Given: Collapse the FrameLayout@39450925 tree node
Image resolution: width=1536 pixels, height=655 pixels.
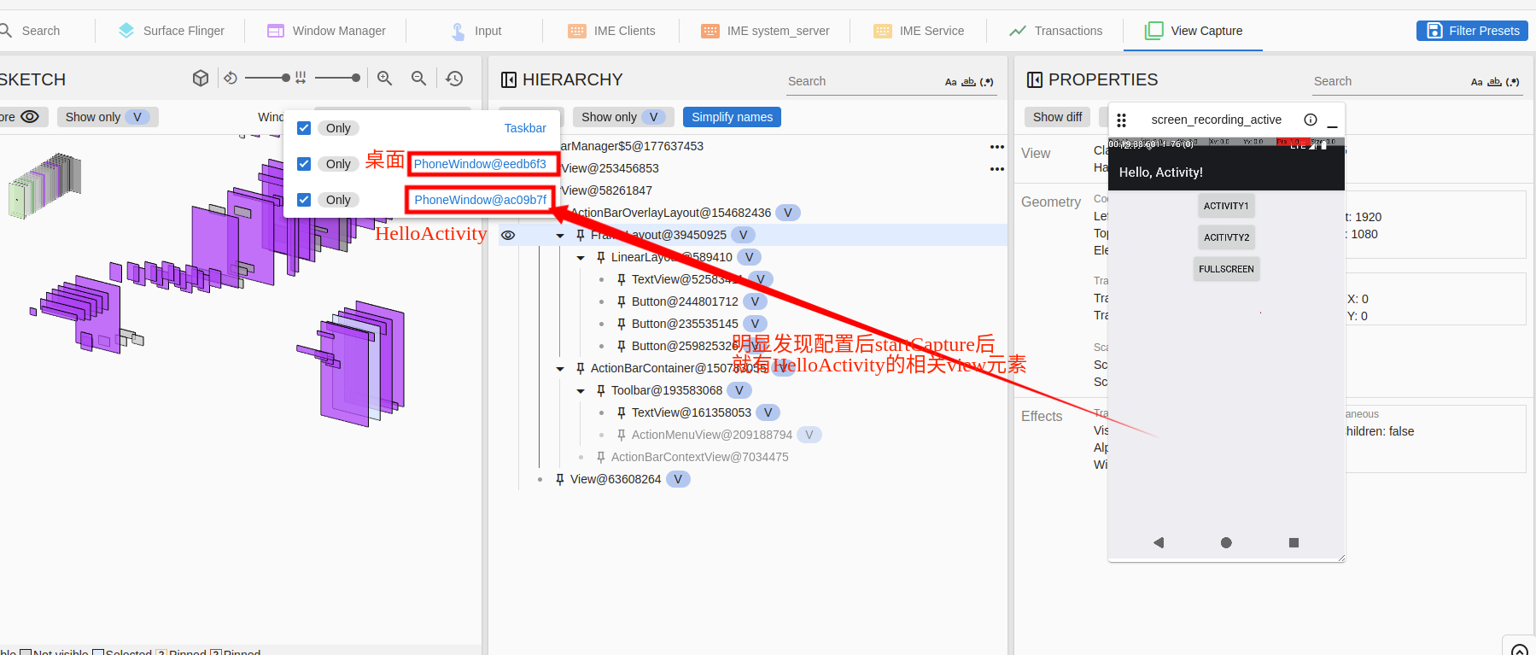Looking at the screenshot, I should point(560,236).
